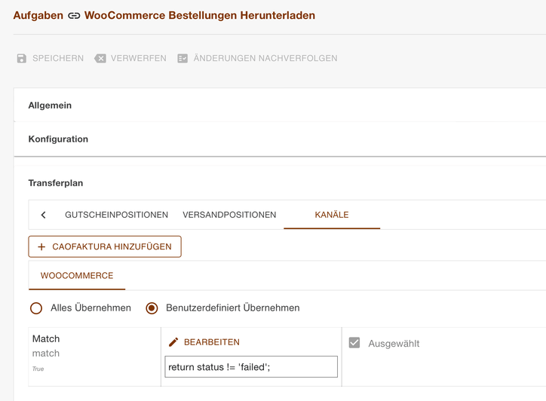546x401 pixels.
Task: Switch to VERSANDPOSITIONEN tab
Action: point(229,215)
